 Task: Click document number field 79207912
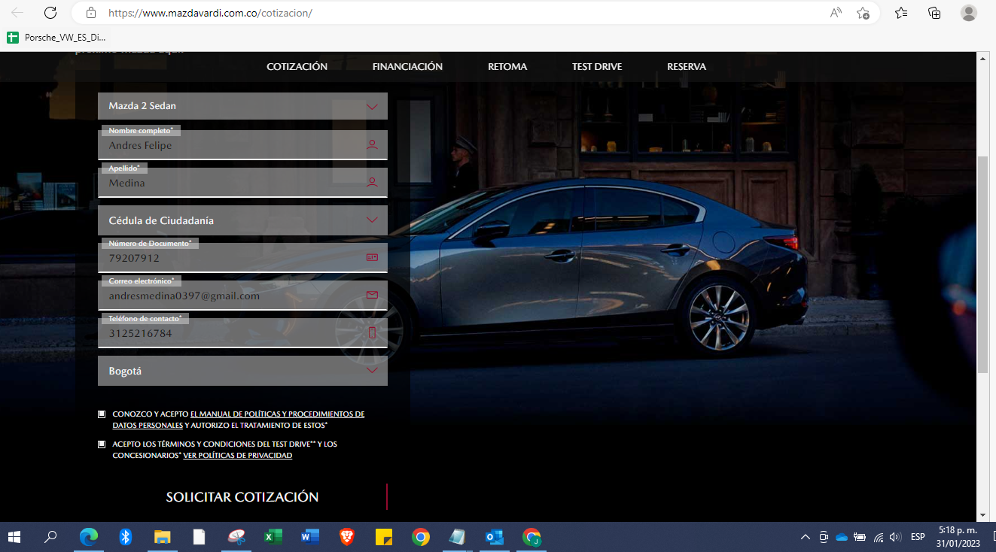pos(242,257)
